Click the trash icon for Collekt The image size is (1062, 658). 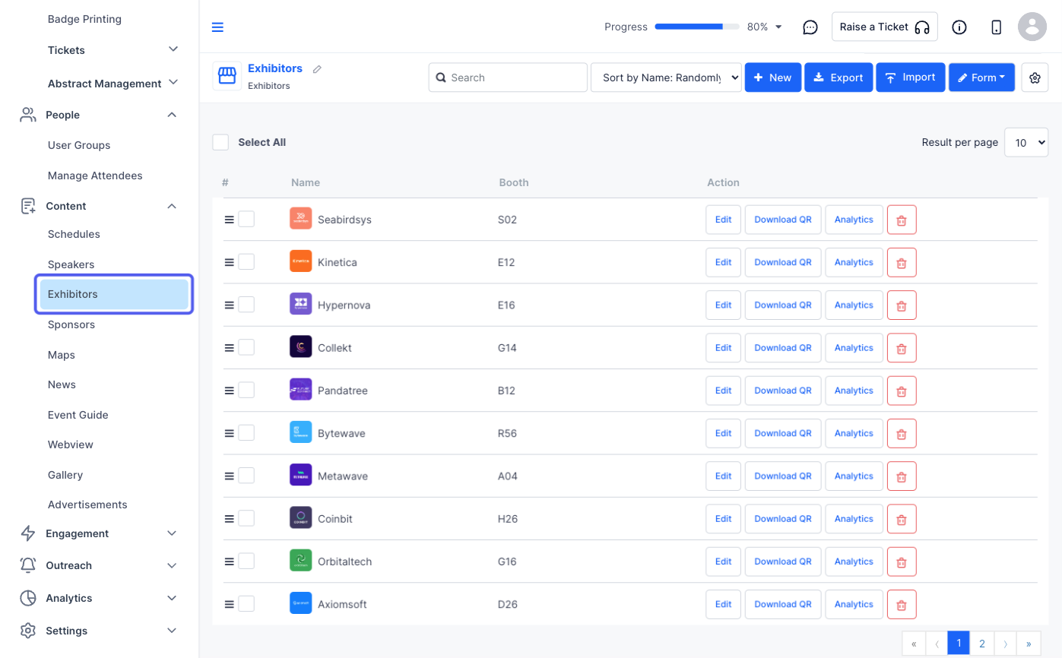pyautogui.click(x=902, y=348)
